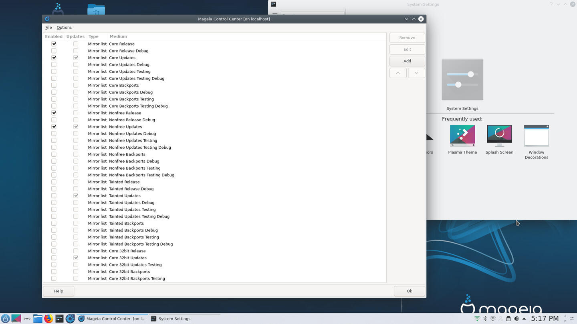
Task: Switch to Mageia Control Center taskbar entry
Action: (x=112, y=319)
